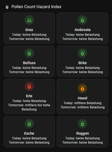The height and width of the screenshot is (152, 112).
Task: Click Esche's Tomorrow keine Belastung line
Action: coord(29,143)
